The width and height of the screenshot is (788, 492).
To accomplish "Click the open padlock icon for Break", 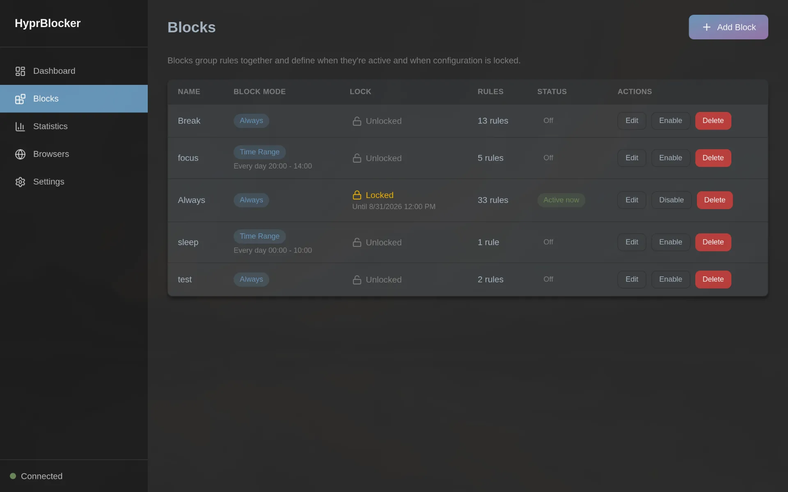I will coord(357,121).
